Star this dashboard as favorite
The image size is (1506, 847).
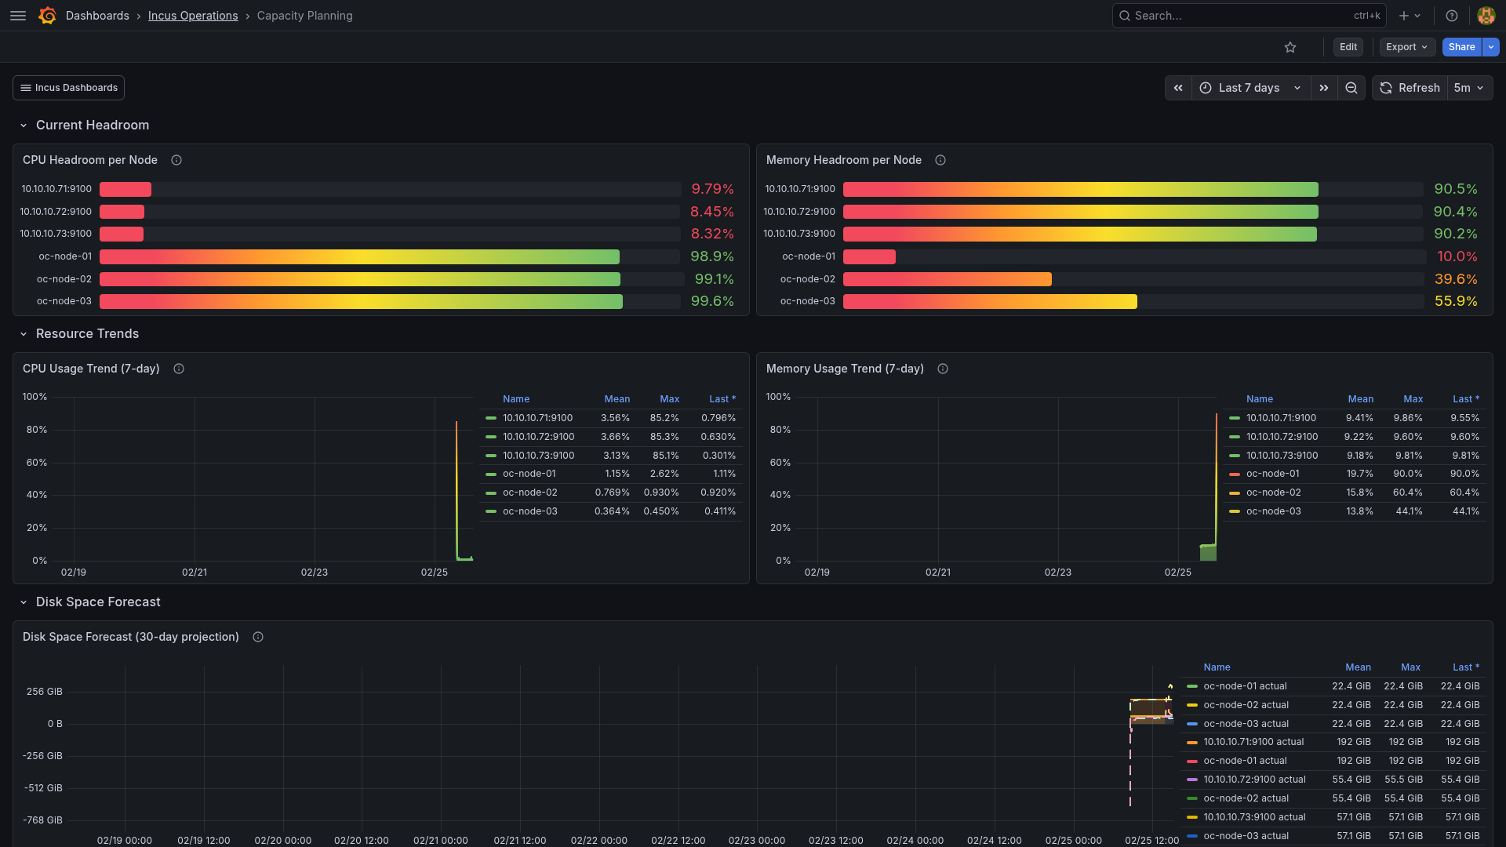pos(1290,47)
